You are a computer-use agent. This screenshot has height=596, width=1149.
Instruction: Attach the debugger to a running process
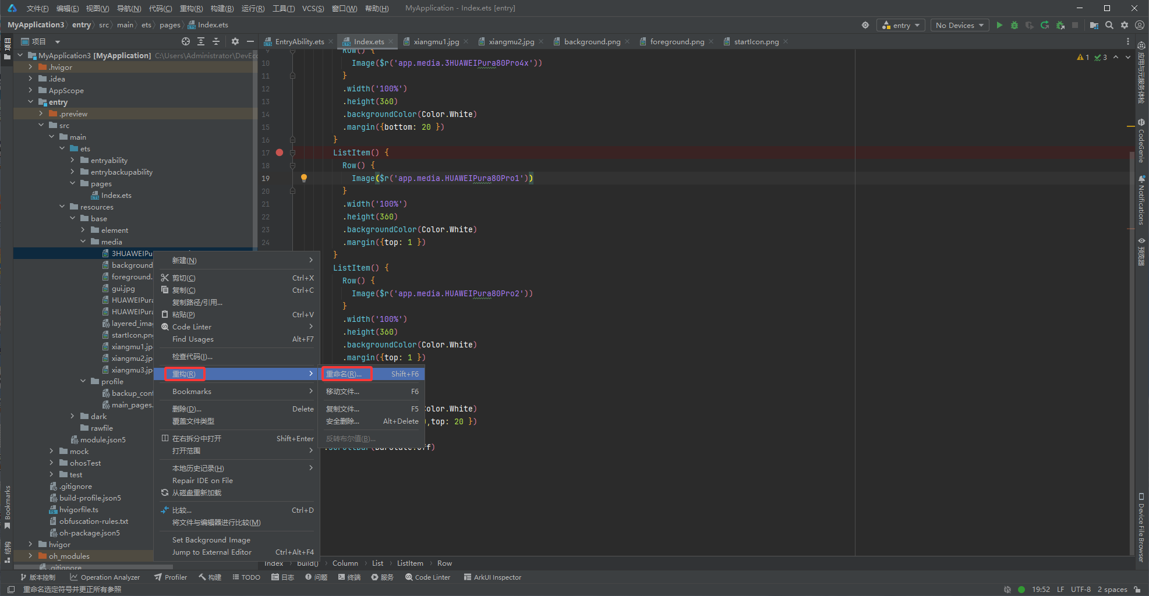[1060, 25]
